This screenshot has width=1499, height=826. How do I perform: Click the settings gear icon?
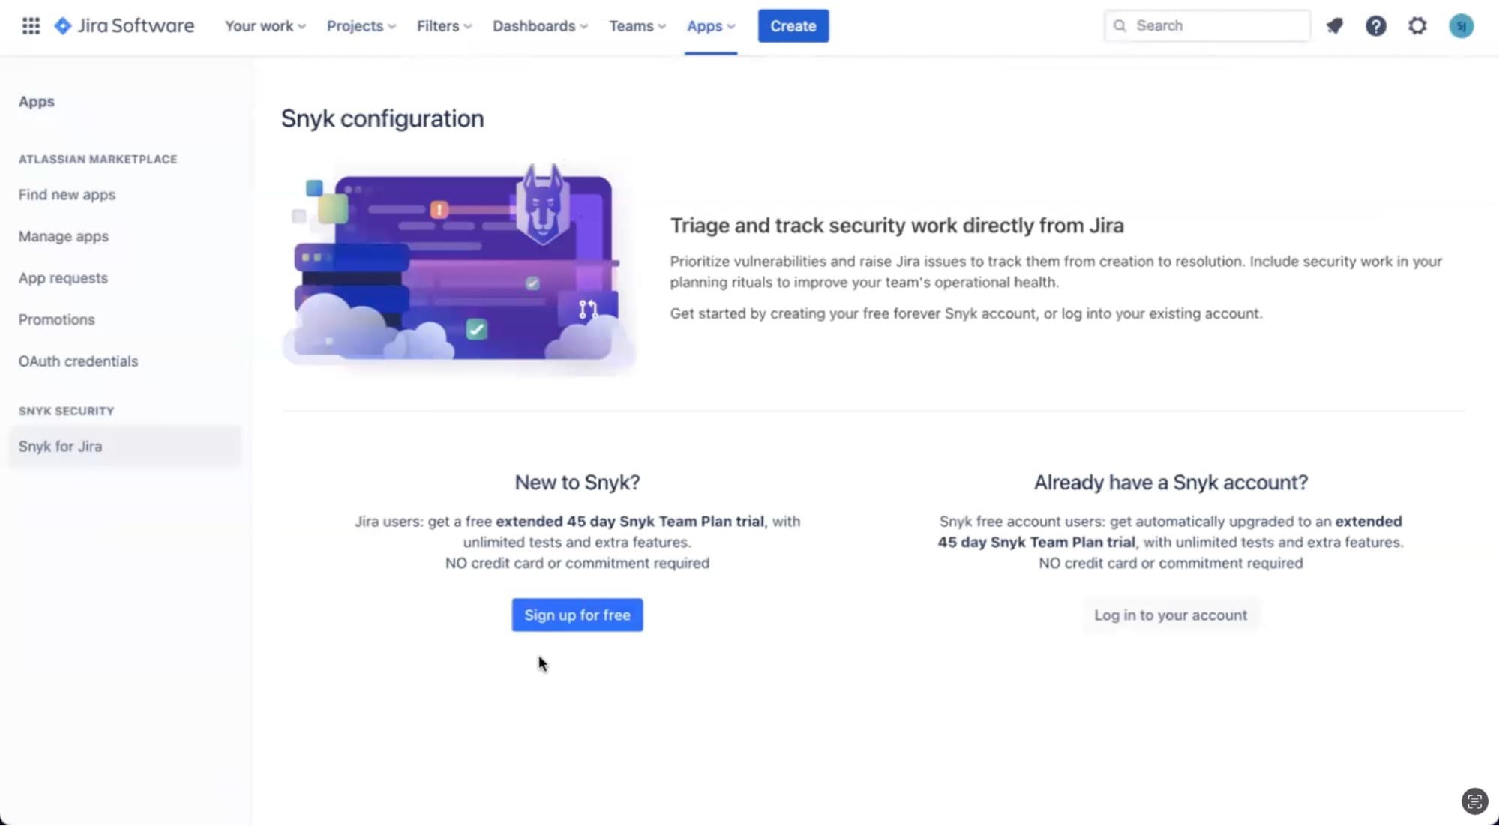click(1417, 25)
